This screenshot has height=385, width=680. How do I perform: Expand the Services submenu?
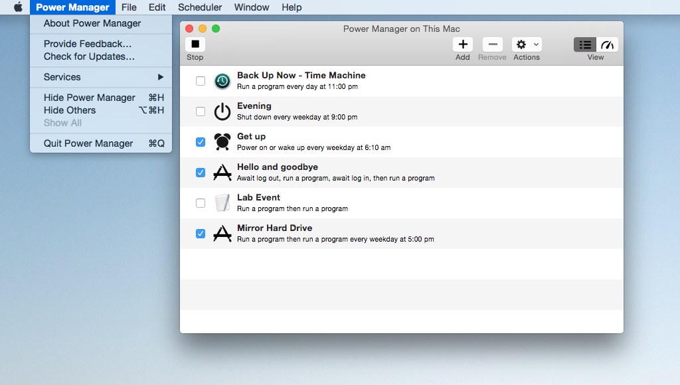[x=101, y=77]
